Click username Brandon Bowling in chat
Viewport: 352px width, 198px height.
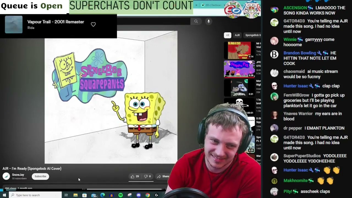pos(300,53)
